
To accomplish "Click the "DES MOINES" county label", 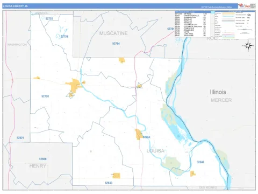I will [x=208, y=188].
